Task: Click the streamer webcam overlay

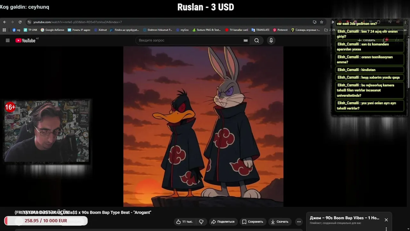Action: click(46, 132)
